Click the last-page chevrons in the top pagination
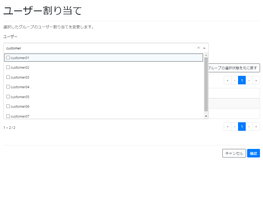The image size is (263, 205). (x=256, y=80)
